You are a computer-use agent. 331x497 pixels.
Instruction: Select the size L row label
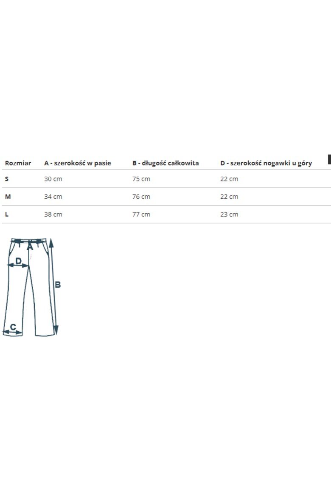[x=7, y=214]
